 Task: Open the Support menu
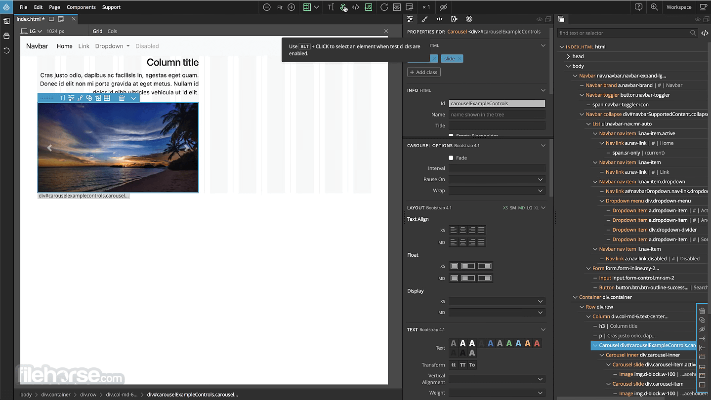tap(111, 7)
